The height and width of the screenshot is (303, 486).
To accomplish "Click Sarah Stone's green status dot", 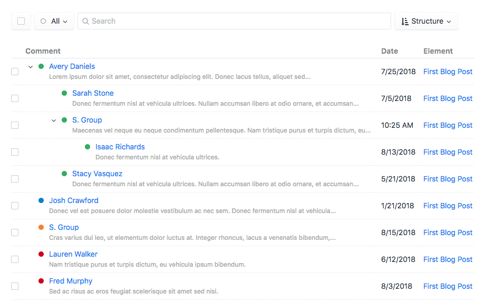I will pos(64,93).
